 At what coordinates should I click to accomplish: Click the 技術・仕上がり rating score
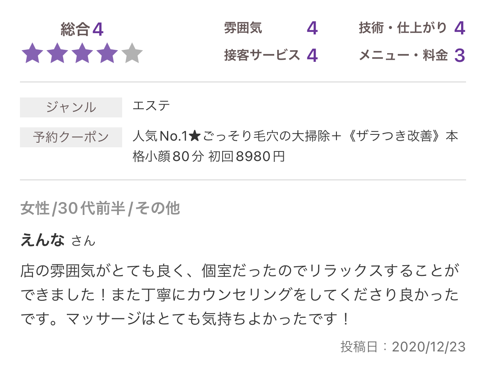coord(460,28)
